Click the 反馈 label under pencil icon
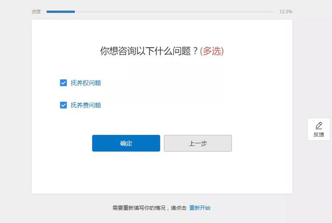 click(319, 134)
